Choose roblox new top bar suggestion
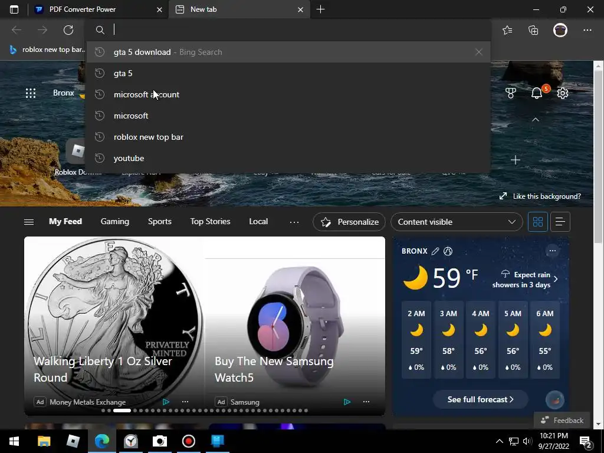 288,137
